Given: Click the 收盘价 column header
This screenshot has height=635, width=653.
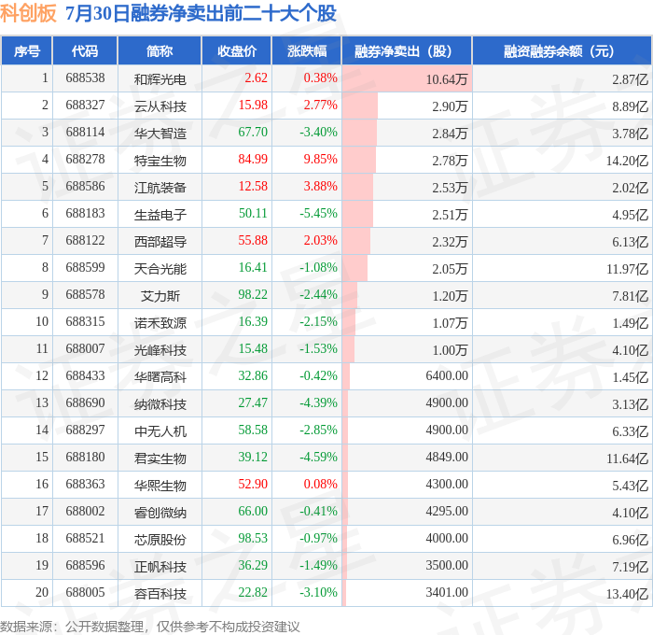Looking at the screenshot, I should 237,50.
